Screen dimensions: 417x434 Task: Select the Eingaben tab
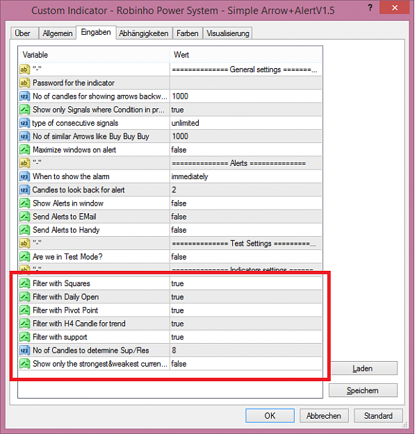[96, 33]
